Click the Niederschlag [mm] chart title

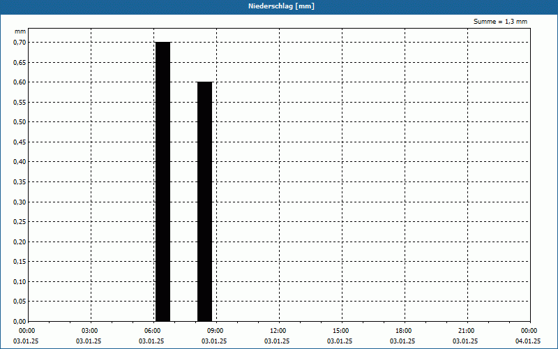click(x=281, y=6)
